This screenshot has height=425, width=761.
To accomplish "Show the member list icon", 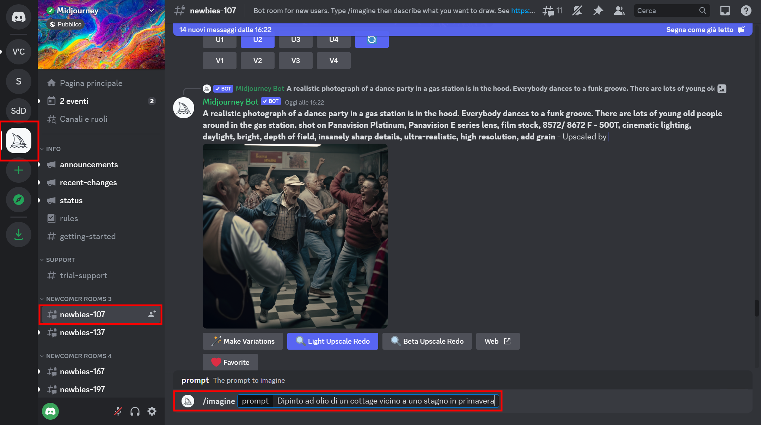I will [x=619, y=11].
